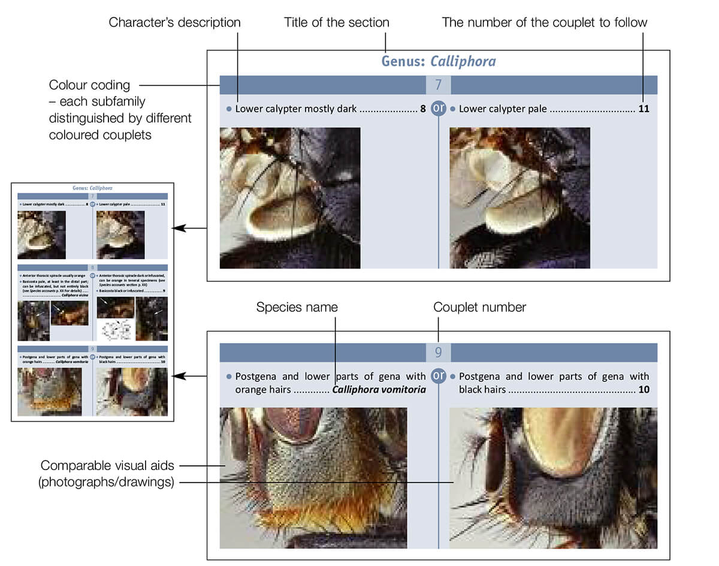Select the couplet number 9 box
The height and width of the screenshot is (566, 719).
438,353
